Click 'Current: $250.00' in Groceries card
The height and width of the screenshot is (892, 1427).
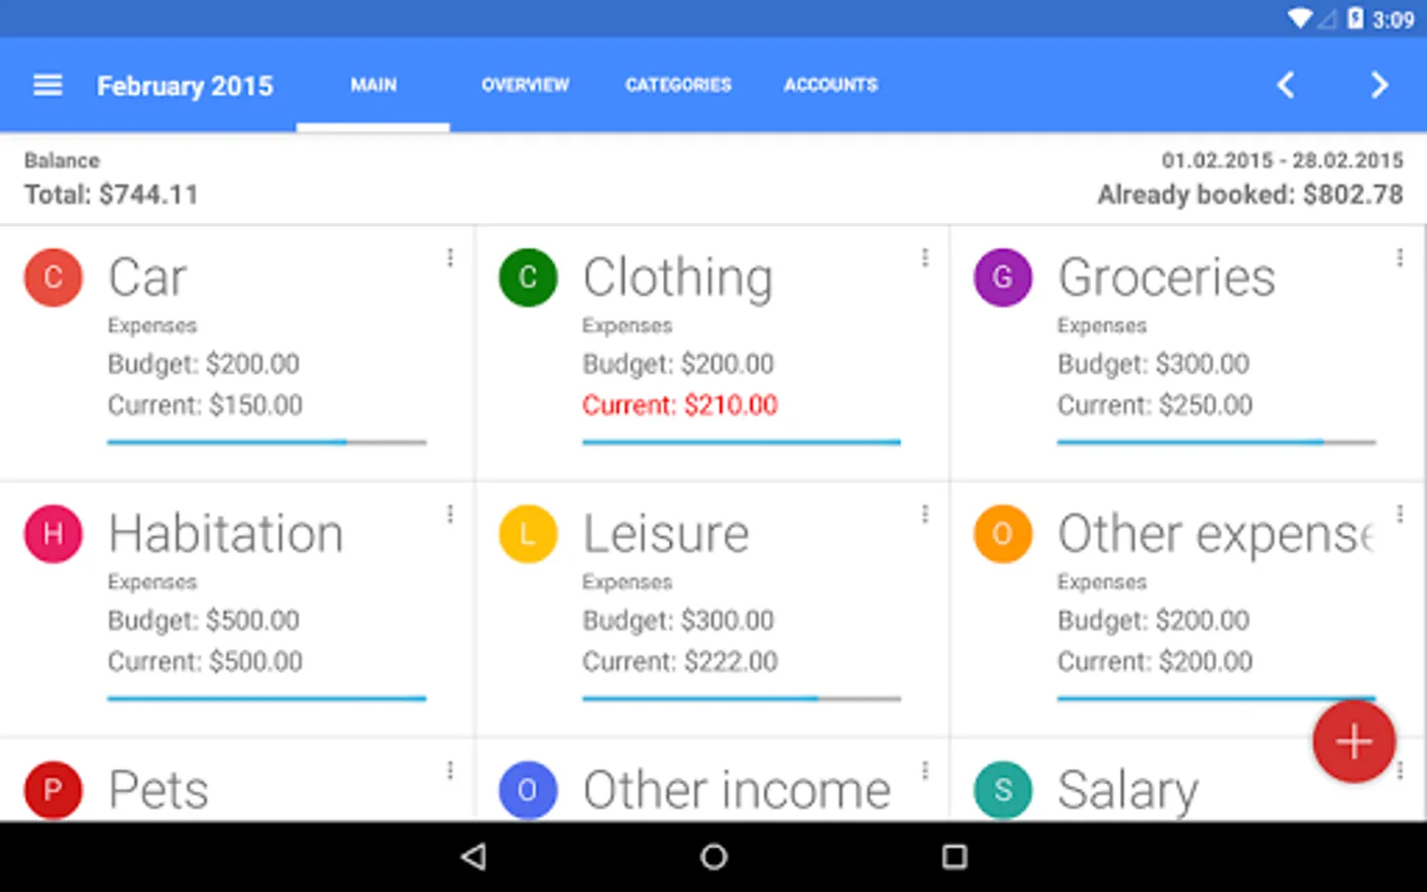pyautogui.click(x=1154, y=404)
